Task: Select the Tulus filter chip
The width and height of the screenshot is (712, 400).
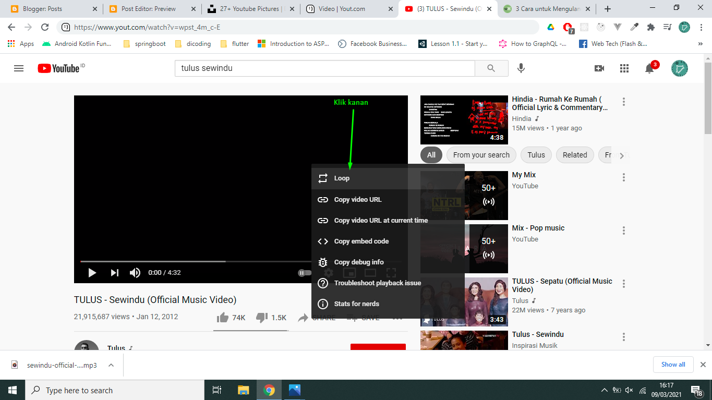Action: point(536,155)
